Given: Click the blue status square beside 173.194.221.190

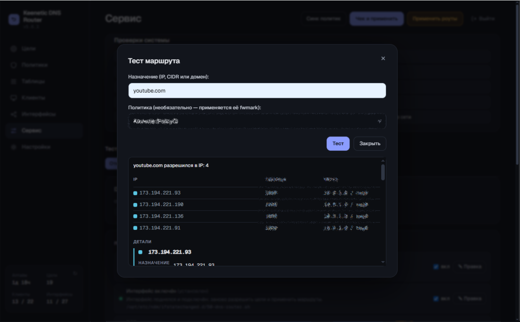Looking at the screenshot, I should (135, 205).
